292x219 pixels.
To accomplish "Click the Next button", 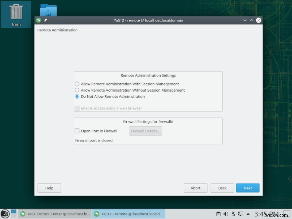I will [x=248, y=188].
